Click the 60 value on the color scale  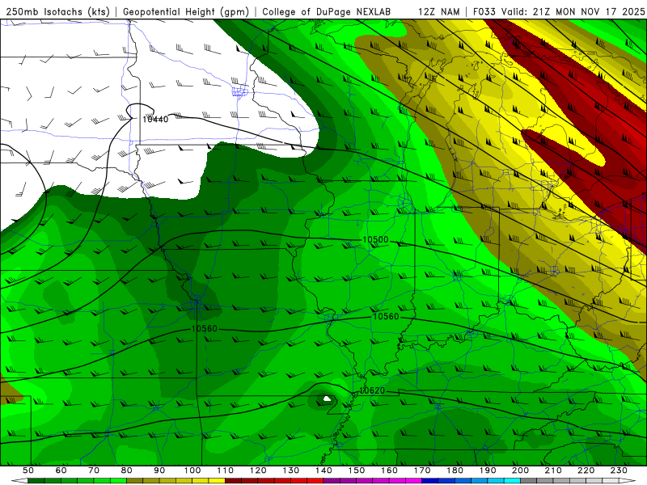[x=61, y=470]
